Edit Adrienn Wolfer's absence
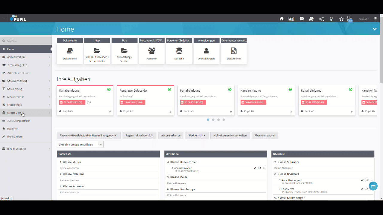The height and width of the screenshot is (215, 383). [x=260, y=168]
